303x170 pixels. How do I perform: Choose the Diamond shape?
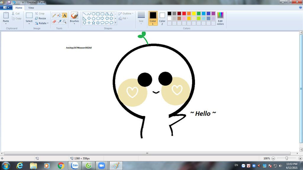coord(89,18)
